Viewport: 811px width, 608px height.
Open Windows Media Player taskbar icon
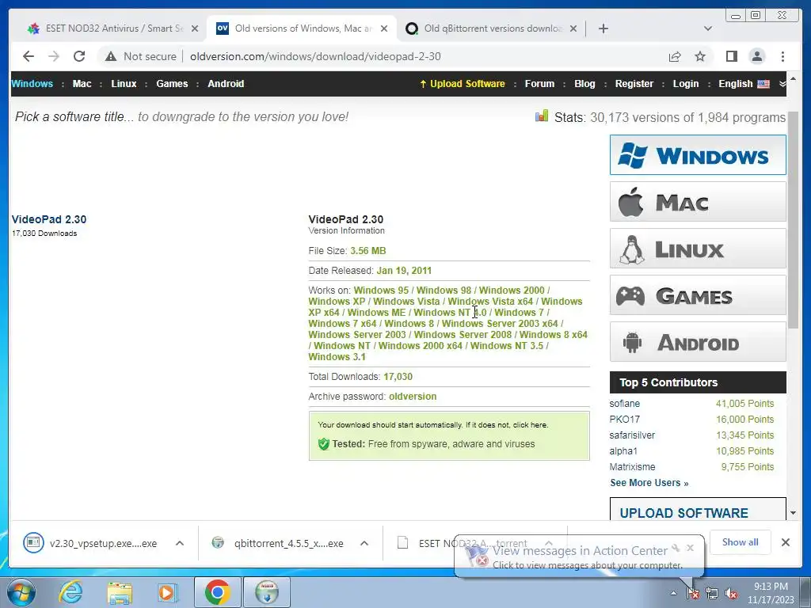tap(168, 592)
